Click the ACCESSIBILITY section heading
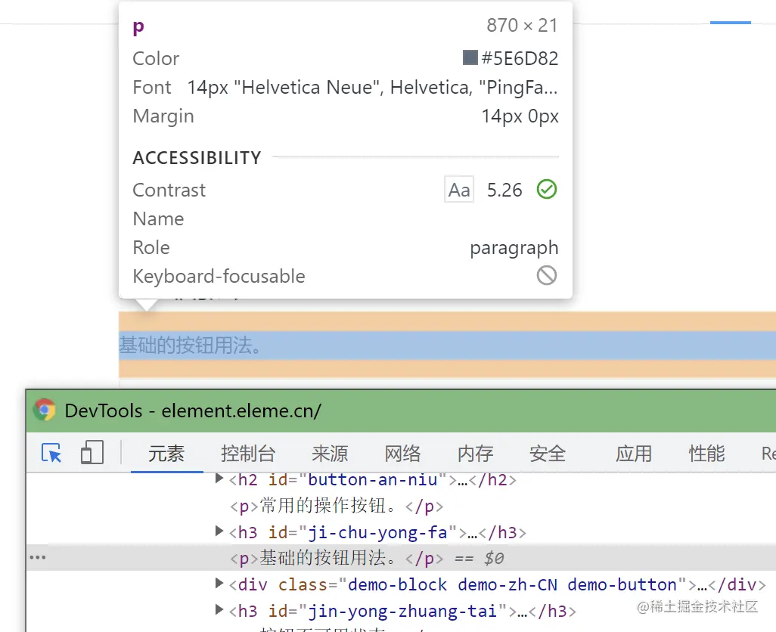This screenshot has width=776, height=632. tap(197, 158)
